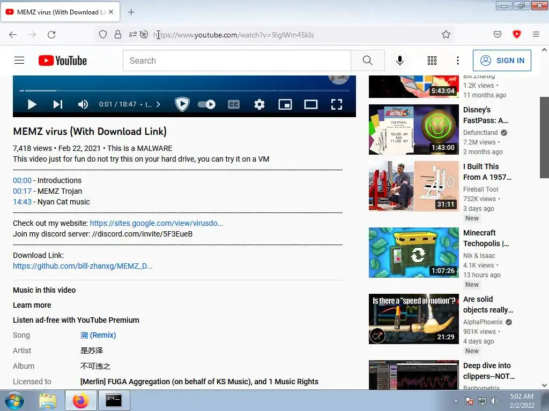Screen dimensions: 549x411
Task: Click inside the YouTube Search field
Action: click(x=236, y=60)
